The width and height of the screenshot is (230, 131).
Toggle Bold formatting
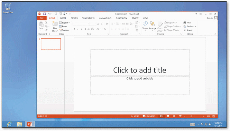tap(74, 29)
